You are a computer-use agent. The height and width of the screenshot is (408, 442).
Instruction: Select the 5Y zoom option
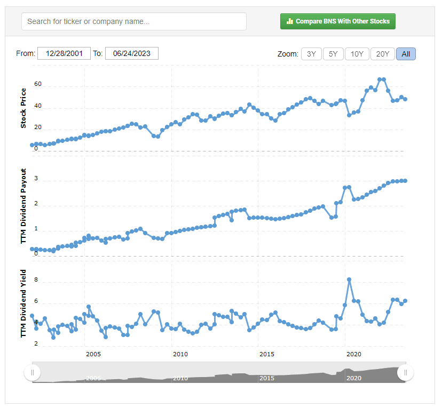333,54
